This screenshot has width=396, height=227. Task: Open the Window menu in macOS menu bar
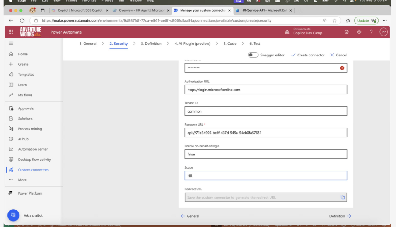(135, 1)
